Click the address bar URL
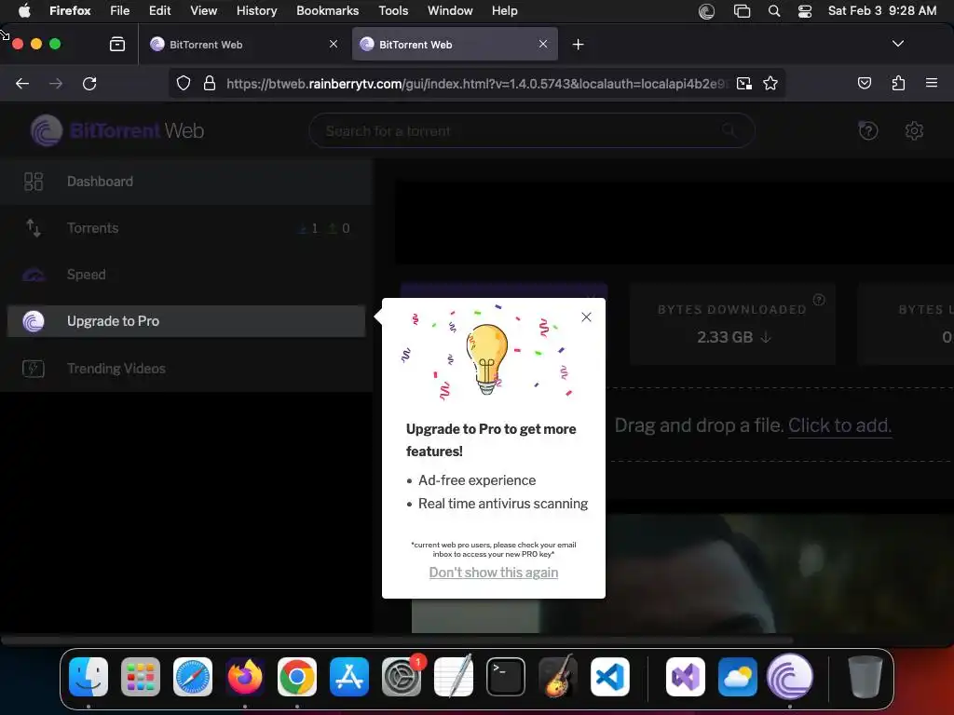954x715 pixels. click(x=476, y=83)
